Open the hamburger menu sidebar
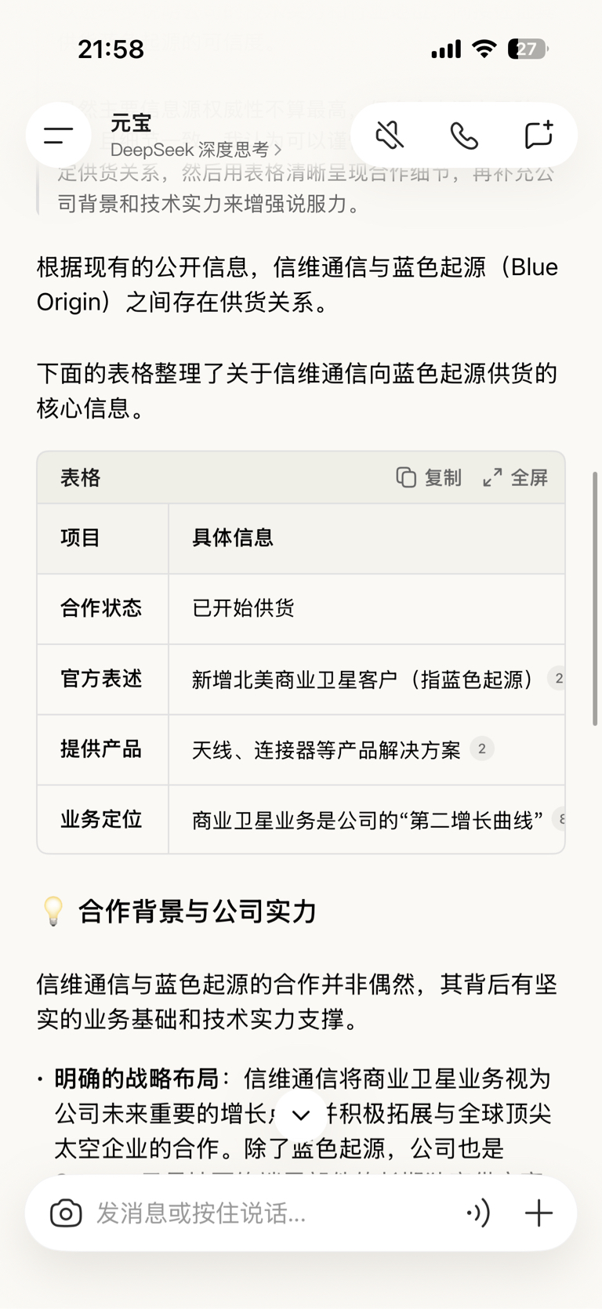This screenshot has width=602, height=1309. tap(58, 136)
